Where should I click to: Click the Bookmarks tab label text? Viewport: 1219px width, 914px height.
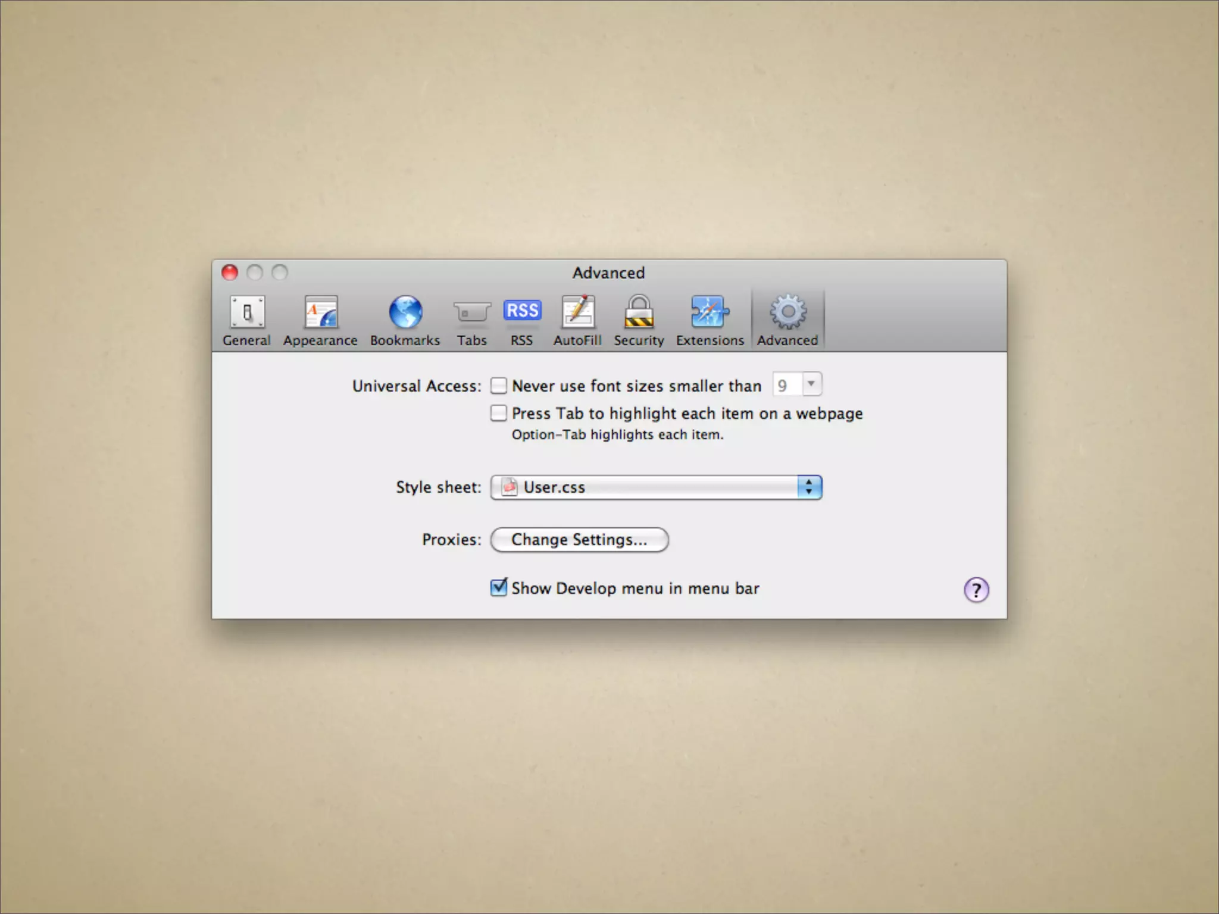pyautogui.click(x=405, y=340)
